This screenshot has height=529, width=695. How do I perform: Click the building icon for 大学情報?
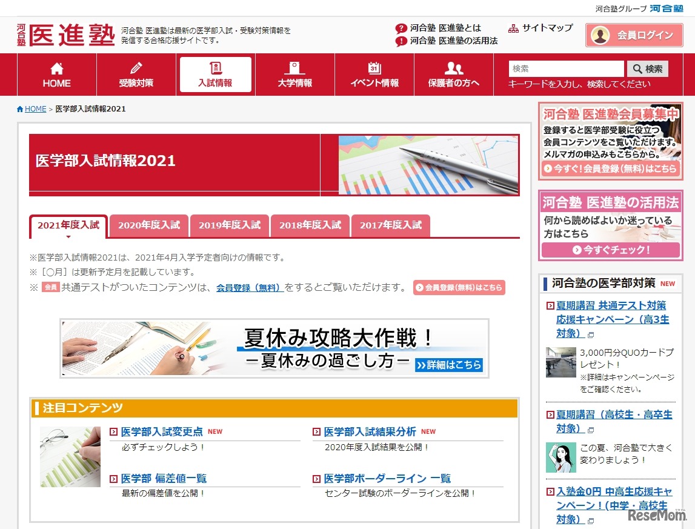point(294,68)
